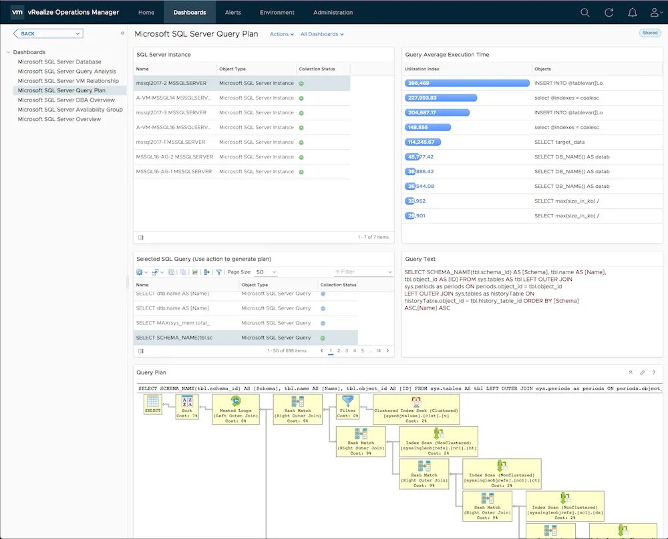Collapse the Dashboards tree
This screenshot has width=668, height=539.
point(8,52)
